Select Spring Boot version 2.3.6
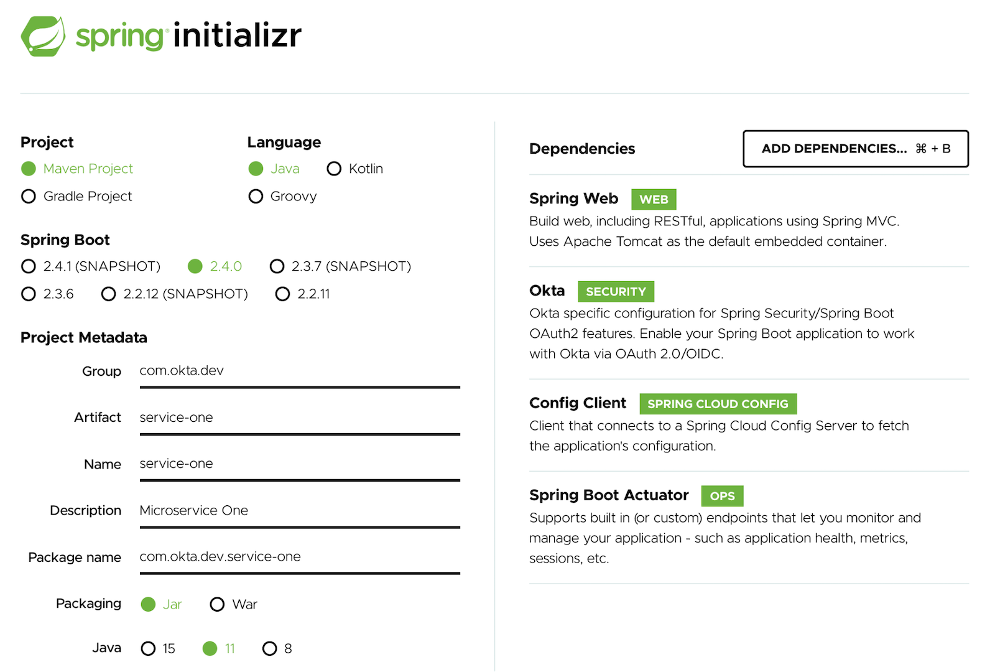This screenshot has width=995, height=672. pyautogui.click(x=29, y=294)
